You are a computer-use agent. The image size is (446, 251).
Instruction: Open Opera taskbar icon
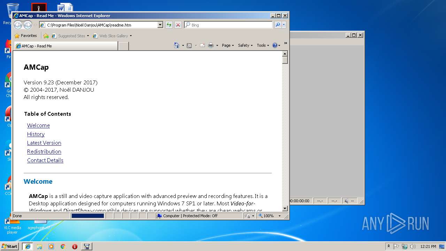tap(75, 246)
